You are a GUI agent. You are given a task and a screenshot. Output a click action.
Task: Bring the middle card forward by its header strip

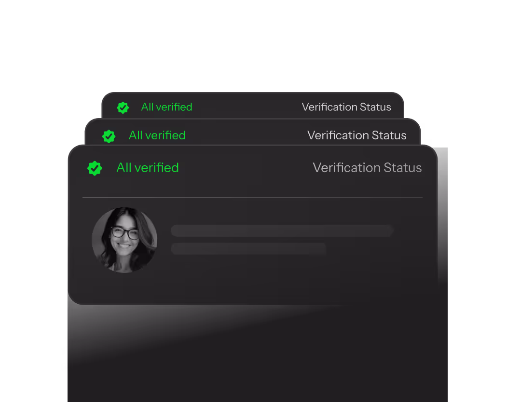coord(252,133)
